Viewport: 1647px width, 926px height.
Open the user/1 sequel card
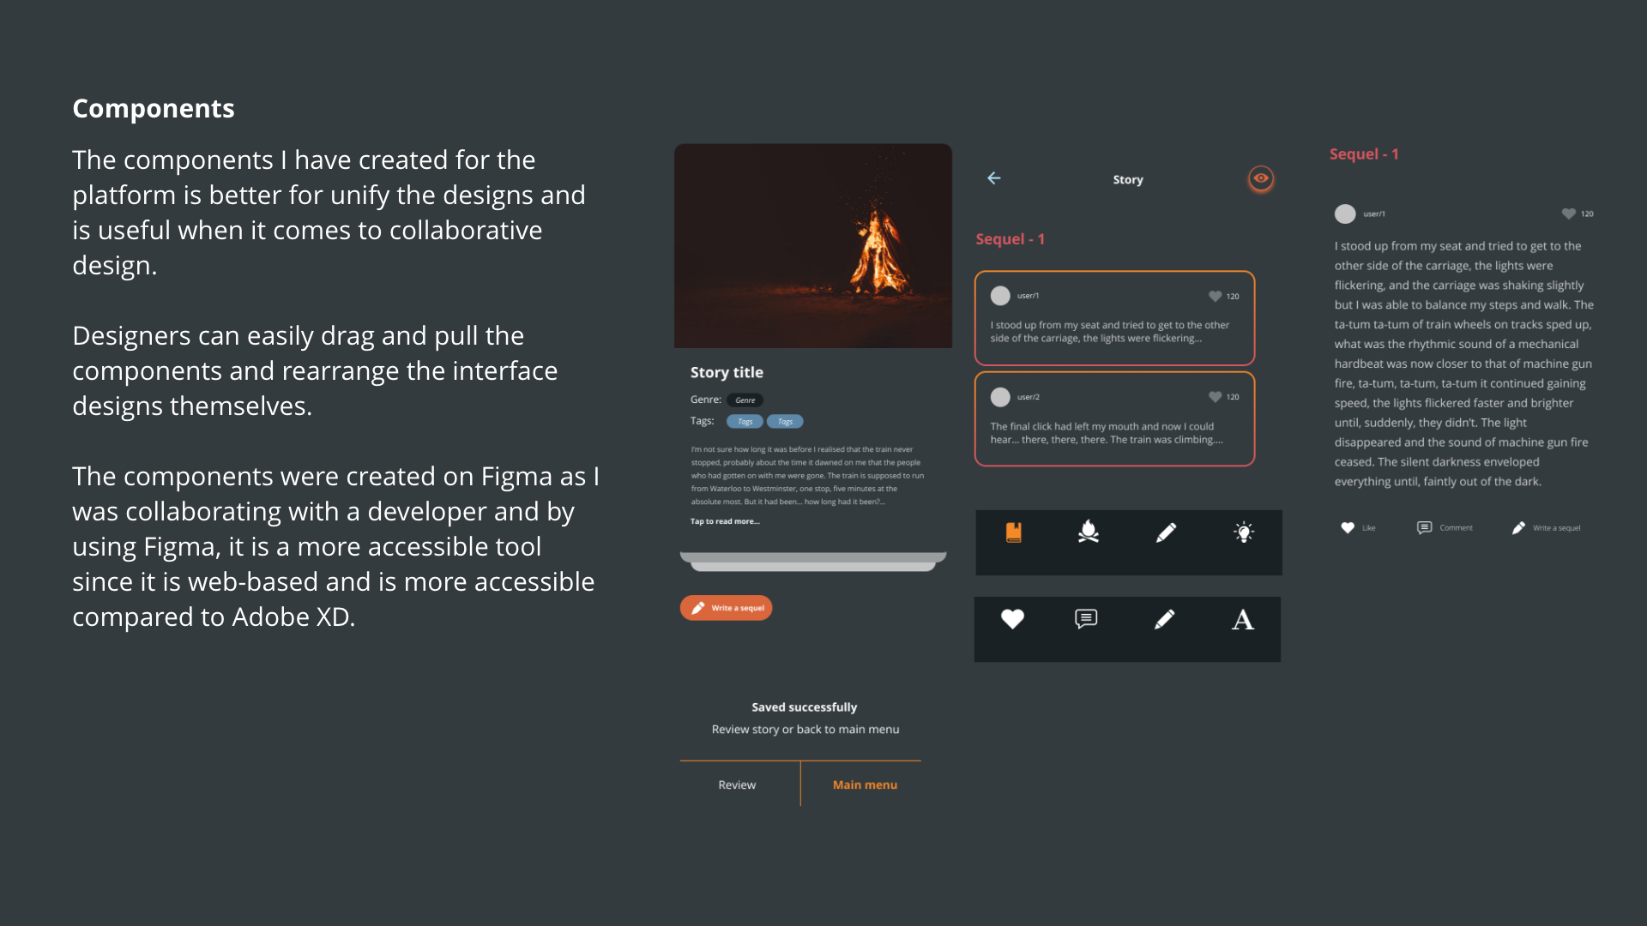pyautogui.click(x=1114, y=318)
